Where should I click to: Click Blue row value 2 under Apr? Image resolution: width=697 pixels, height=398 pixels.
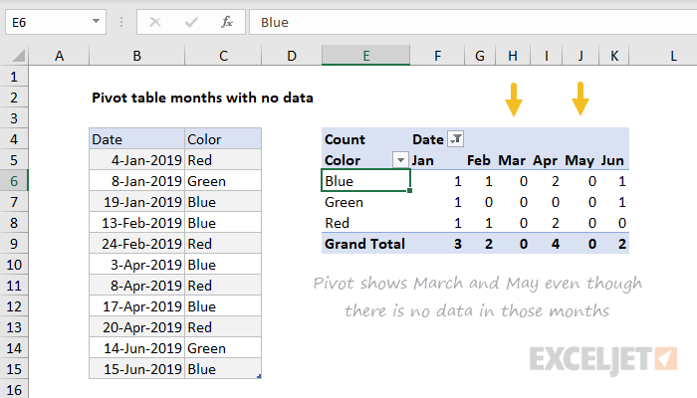(546, 181)
